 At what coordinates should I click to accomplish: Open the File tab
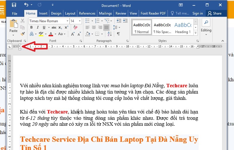tap(14, 13)
